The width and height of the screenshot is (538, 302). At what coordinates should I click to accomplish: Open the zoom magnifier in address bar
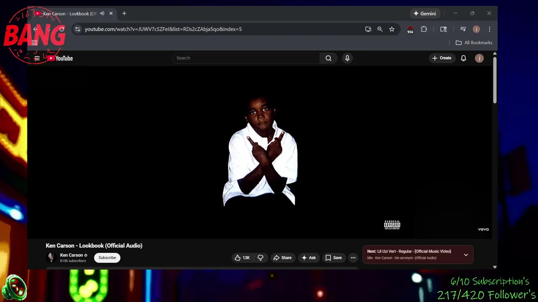click(x=380, y=29)
